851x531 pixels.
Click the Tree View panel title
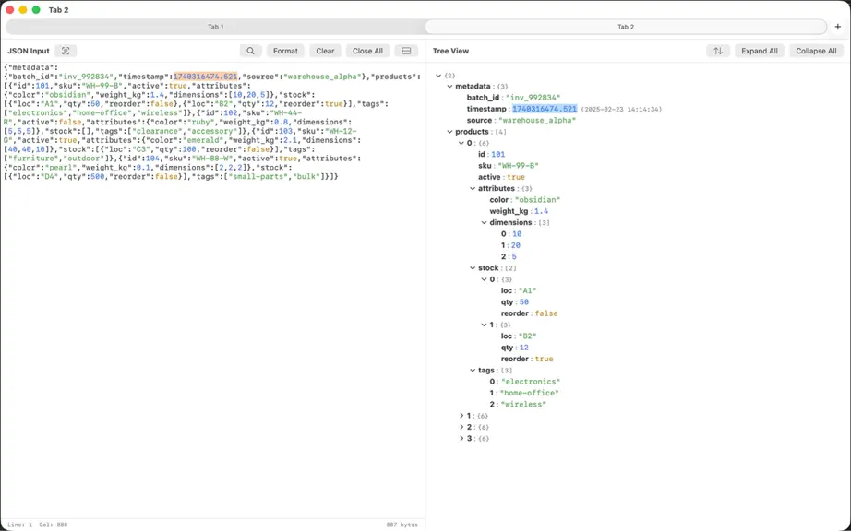450,51
